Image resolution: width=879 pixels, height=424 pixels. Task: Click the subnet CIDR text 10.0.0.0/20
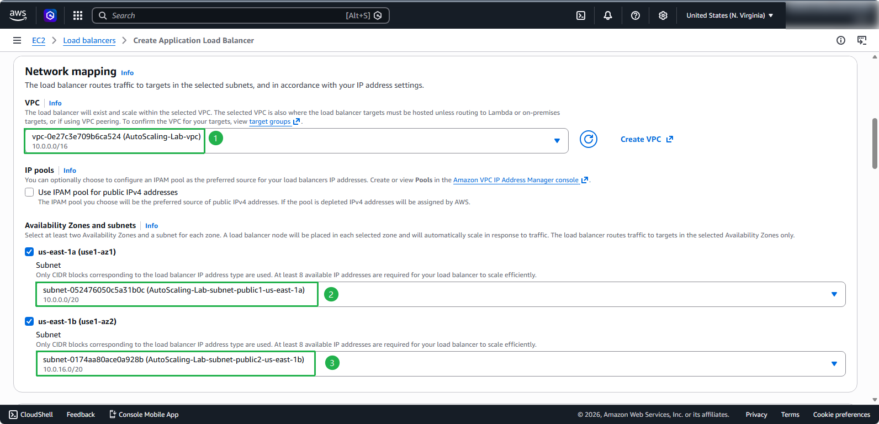[61, 300]
